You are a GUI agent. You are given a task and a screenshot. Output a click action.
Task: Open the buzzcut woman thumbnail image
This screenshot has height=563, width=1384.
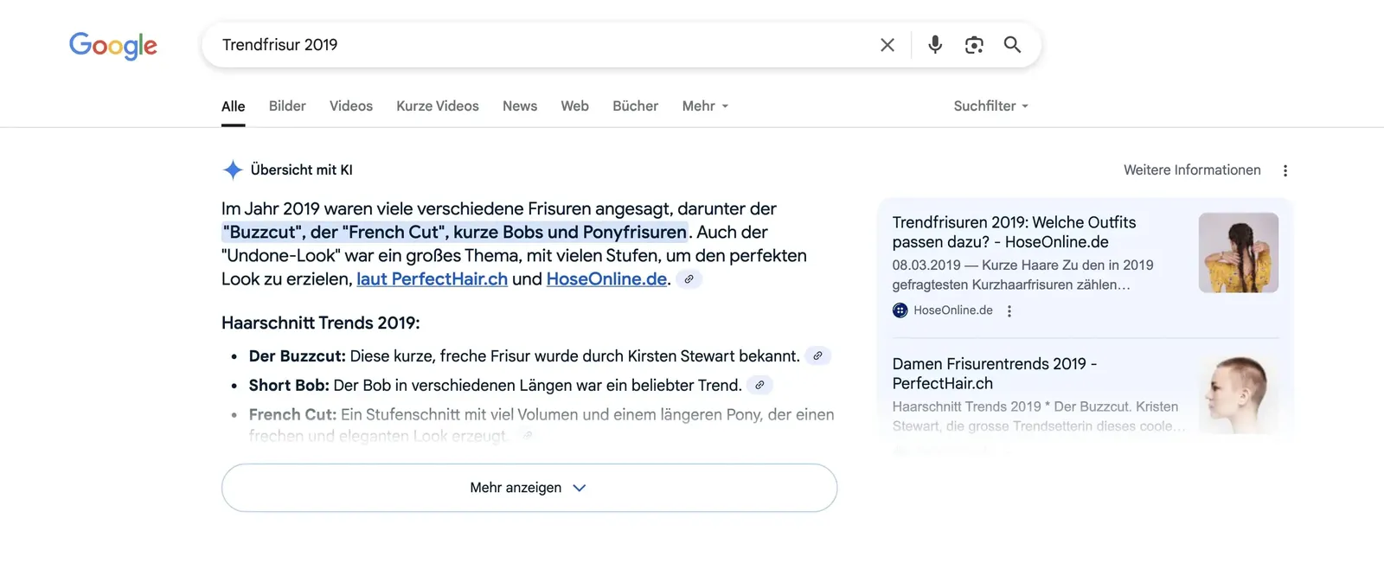coord(1239,394)
